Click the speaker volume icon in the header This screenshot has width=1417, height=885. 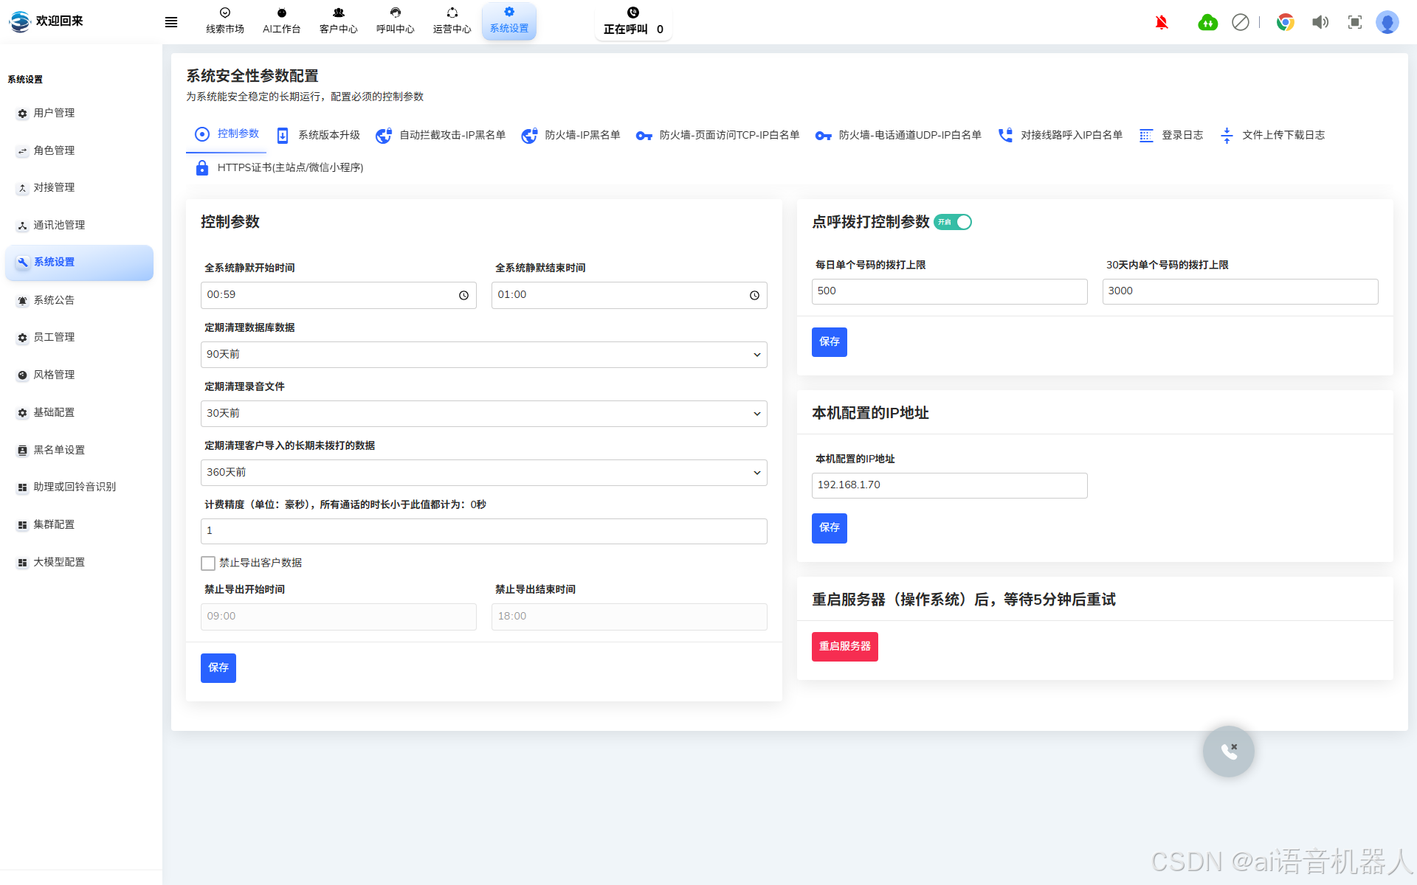tap(1320, 22)
